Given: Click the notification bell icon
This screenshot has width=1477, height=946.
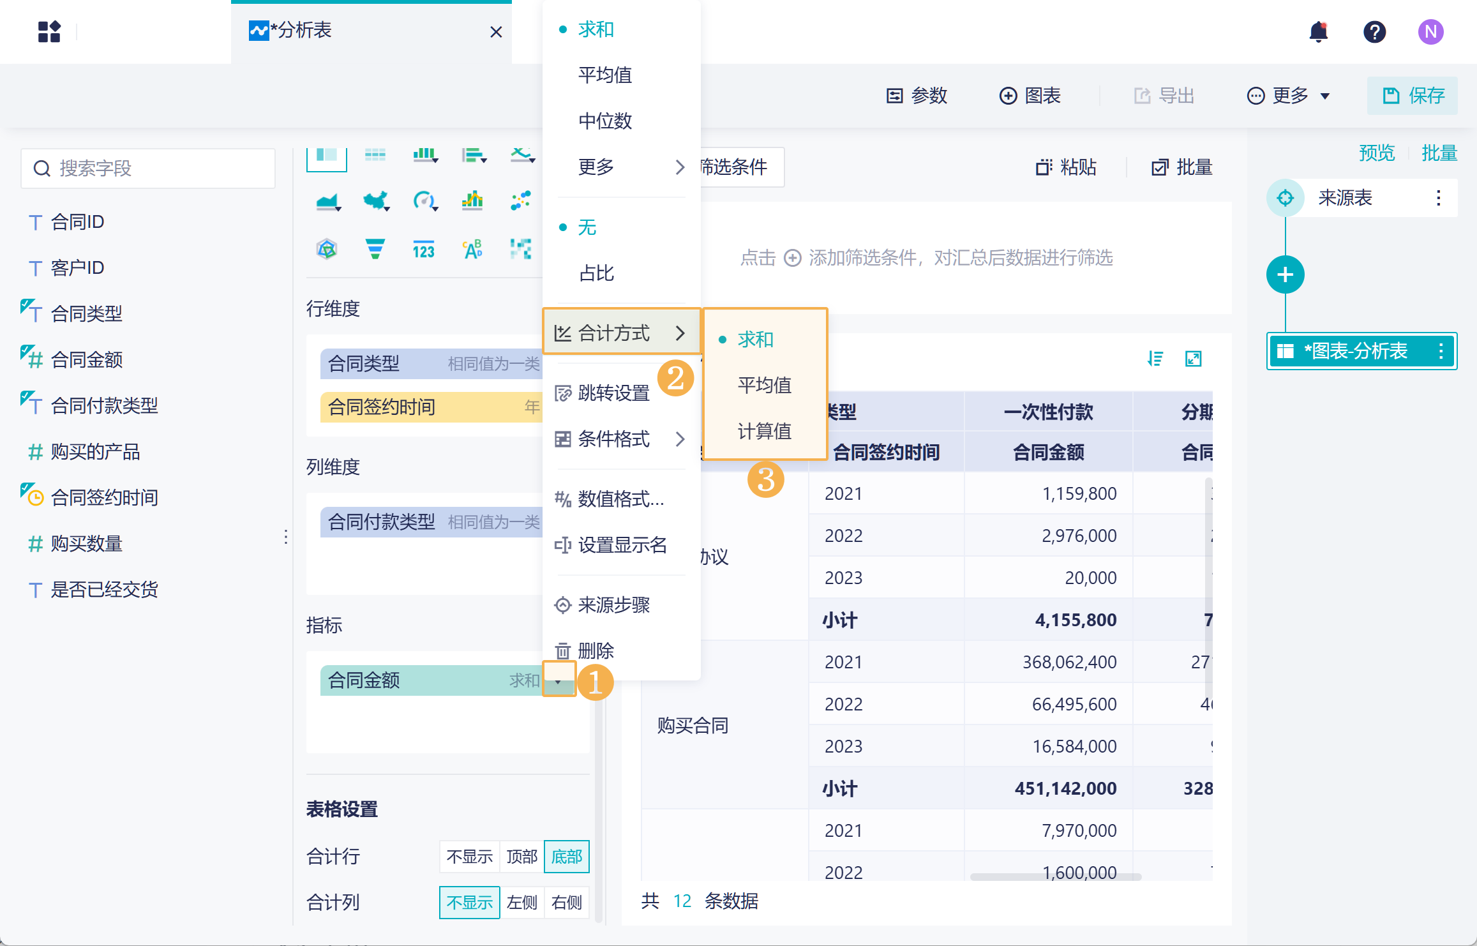Looking at the screenshot, I should tap(1318, 31).
